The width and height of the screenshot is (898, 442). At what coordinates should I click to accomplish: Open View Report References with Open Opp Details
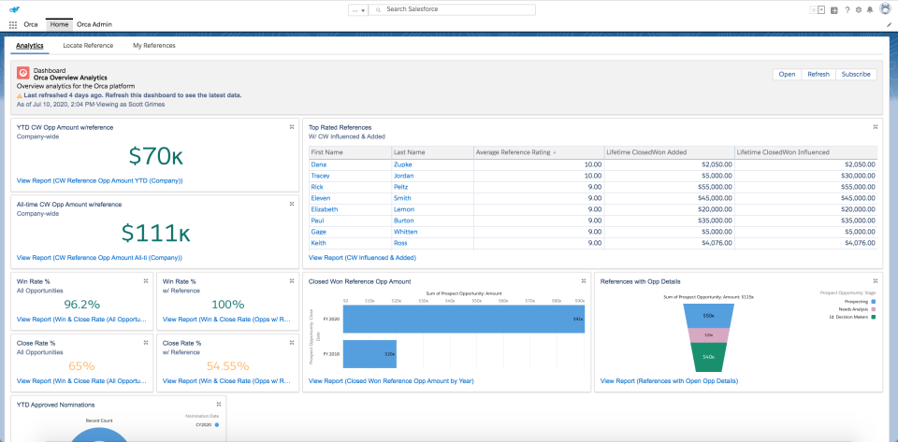[x=669, y=381]
